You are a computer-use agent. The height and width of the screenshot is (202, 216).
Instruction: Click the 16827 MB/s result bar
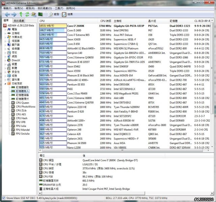[53, 30]
